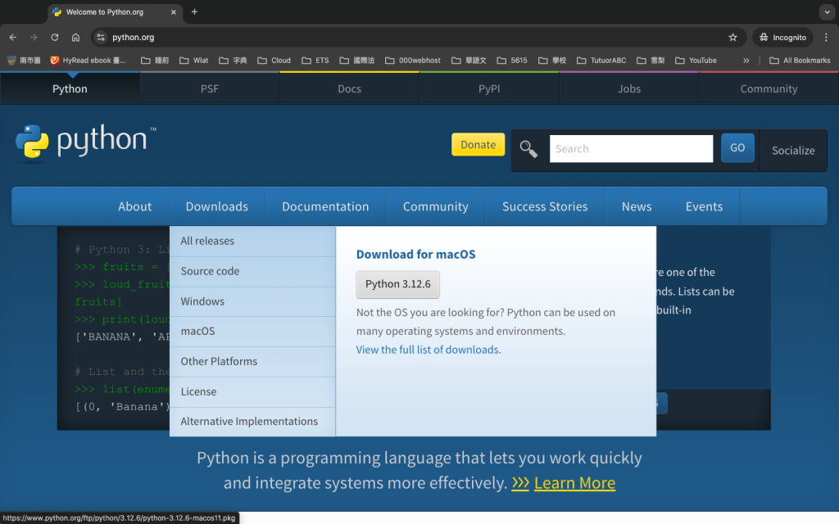
Task: Click the browser forward arrow
Action: click(x=34, y=38)
